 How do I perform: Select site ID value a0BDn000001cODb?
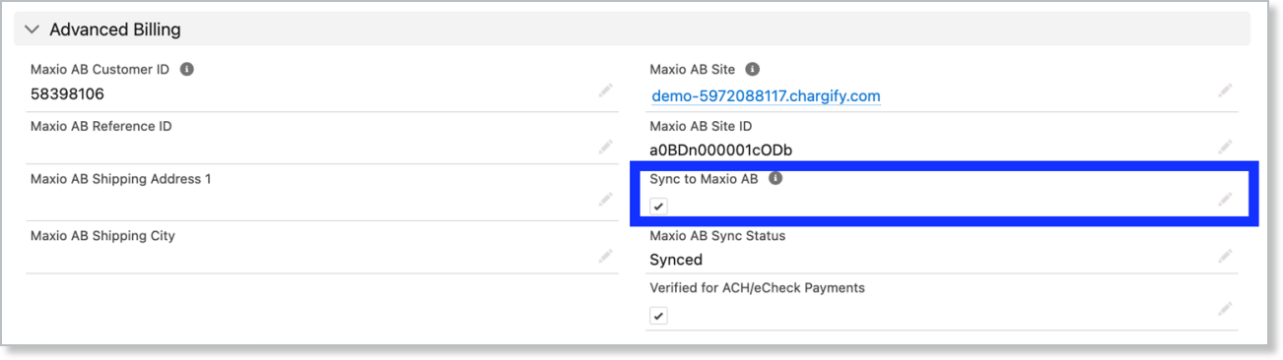(x=720, y=150)
